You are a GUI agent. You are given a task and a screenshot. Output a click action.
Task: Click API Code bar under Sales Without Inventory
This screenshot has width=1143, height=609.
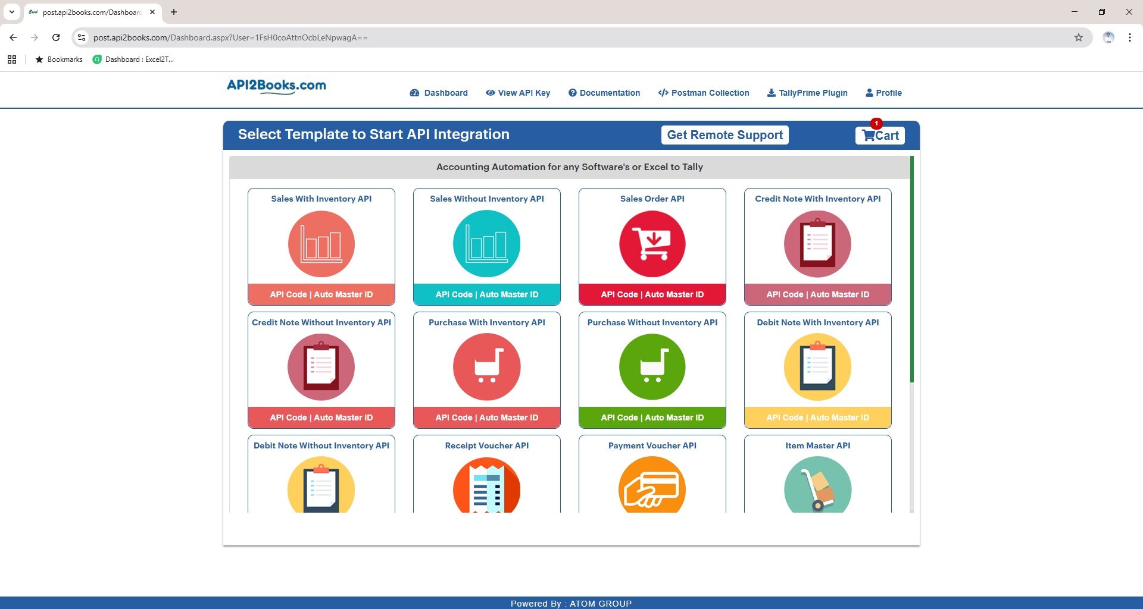[487, 294]
